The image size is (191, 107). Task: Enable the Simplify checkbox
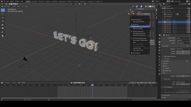point(164,68)
